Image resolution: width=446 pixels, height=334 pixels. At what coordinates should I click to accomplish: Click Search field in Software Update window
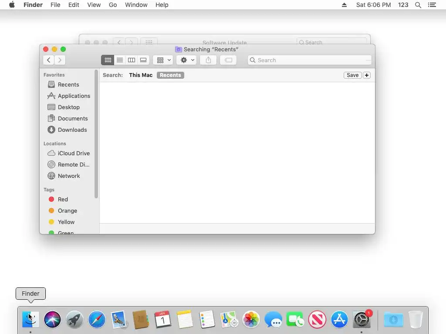click(331, 42)
